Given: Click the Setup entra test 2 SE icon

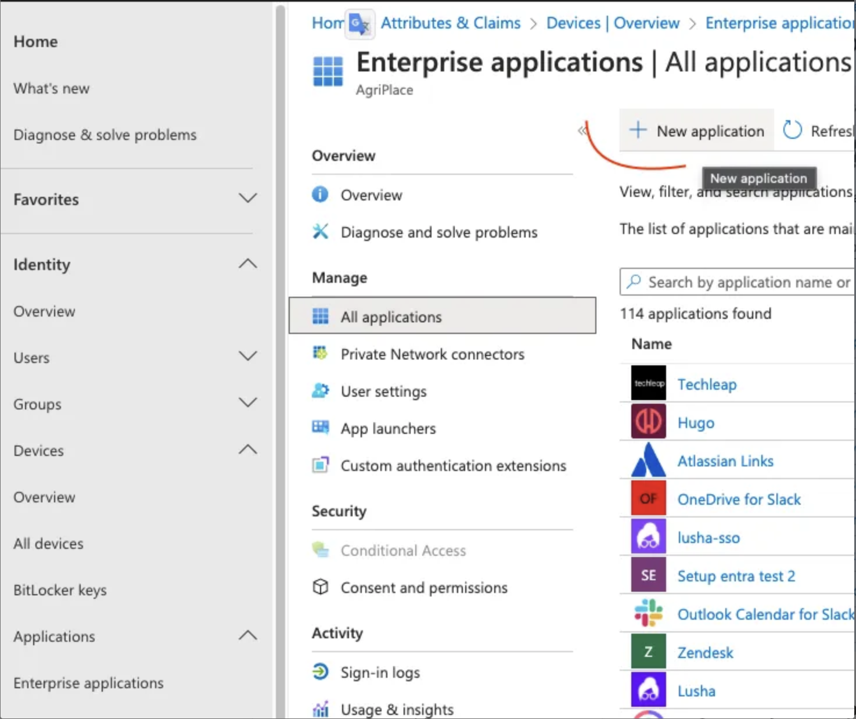Looking at the screenshot, I should 648,575.
